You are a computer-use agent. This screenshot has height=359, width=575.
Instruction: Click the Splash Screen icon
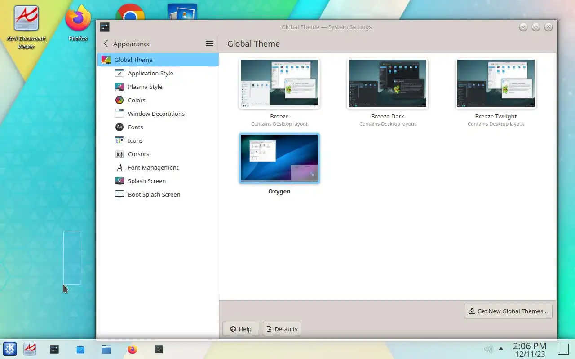[119, 181]
